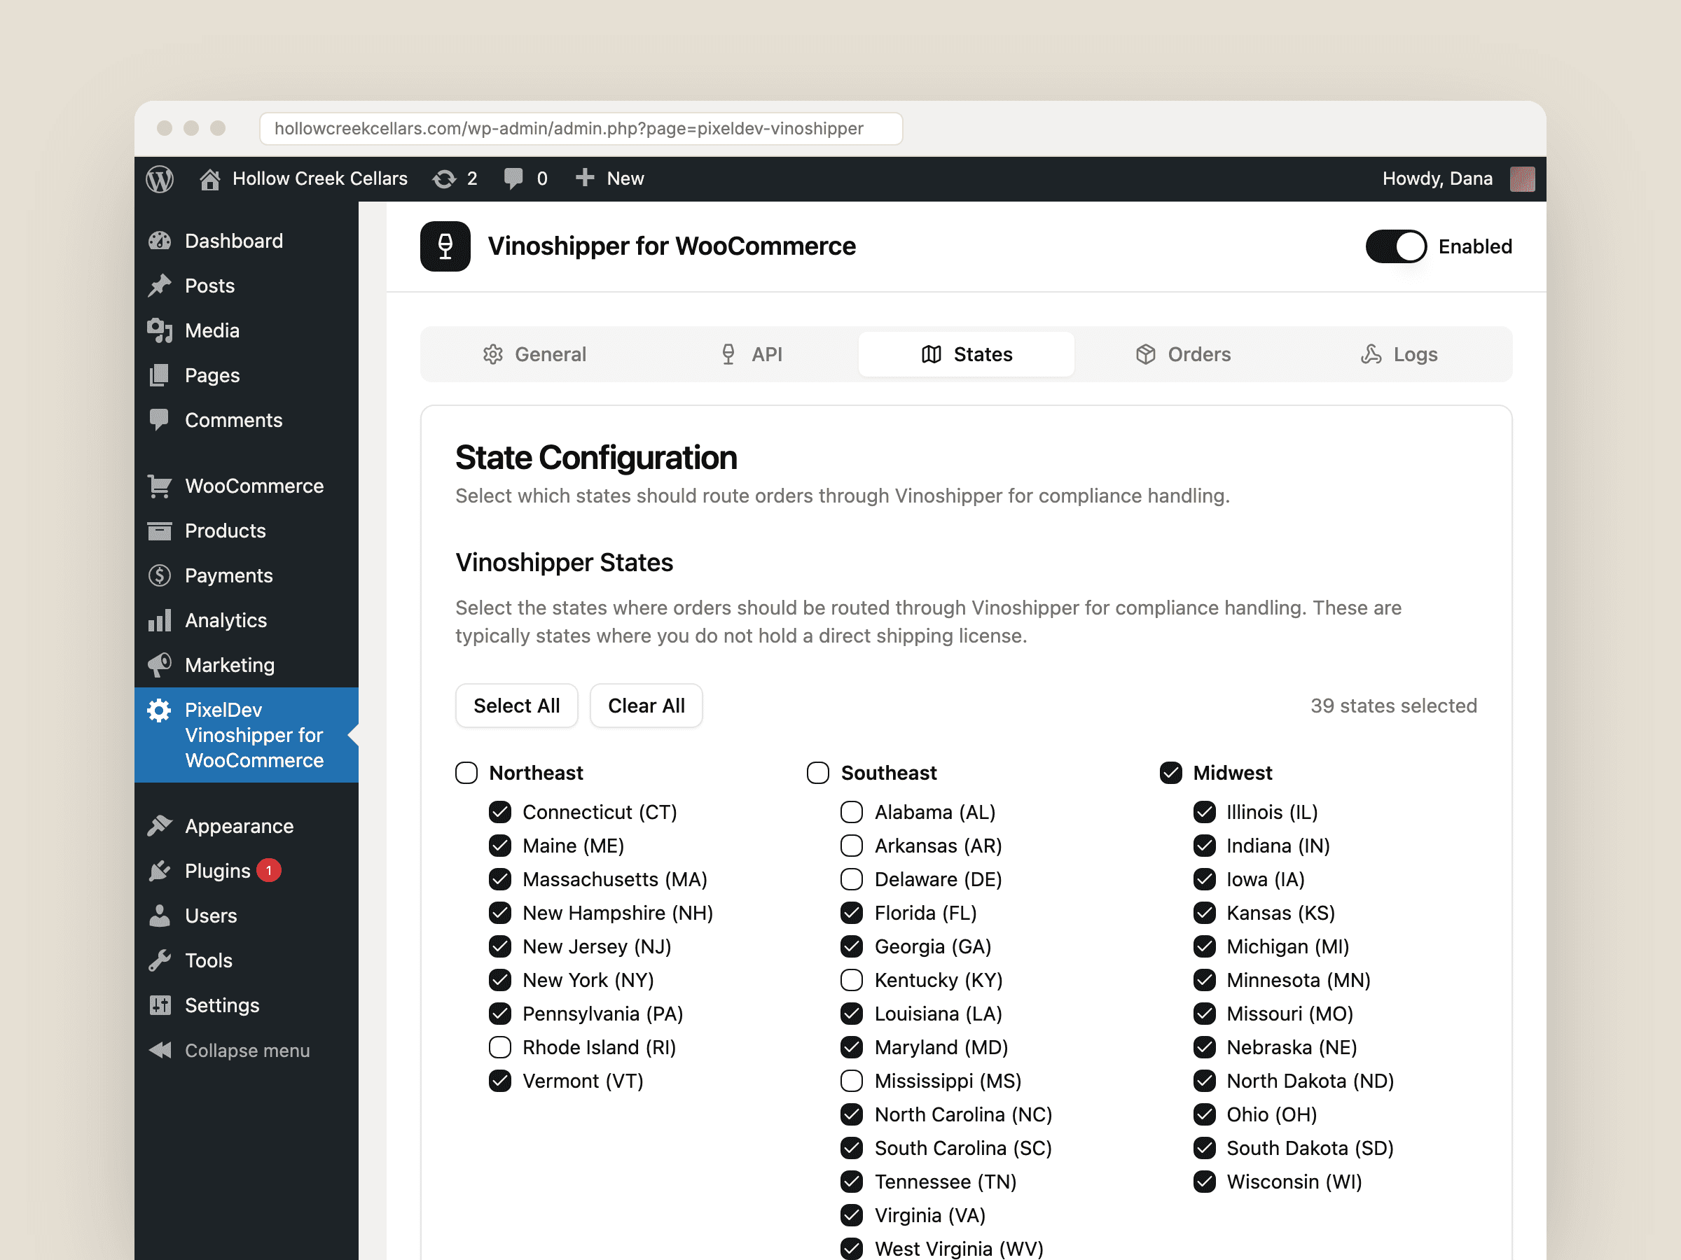The image size is (1681, 1260).
Task: Uncheck Wisconsin (WI) checkbox
Action: tap(1205, 1182)
